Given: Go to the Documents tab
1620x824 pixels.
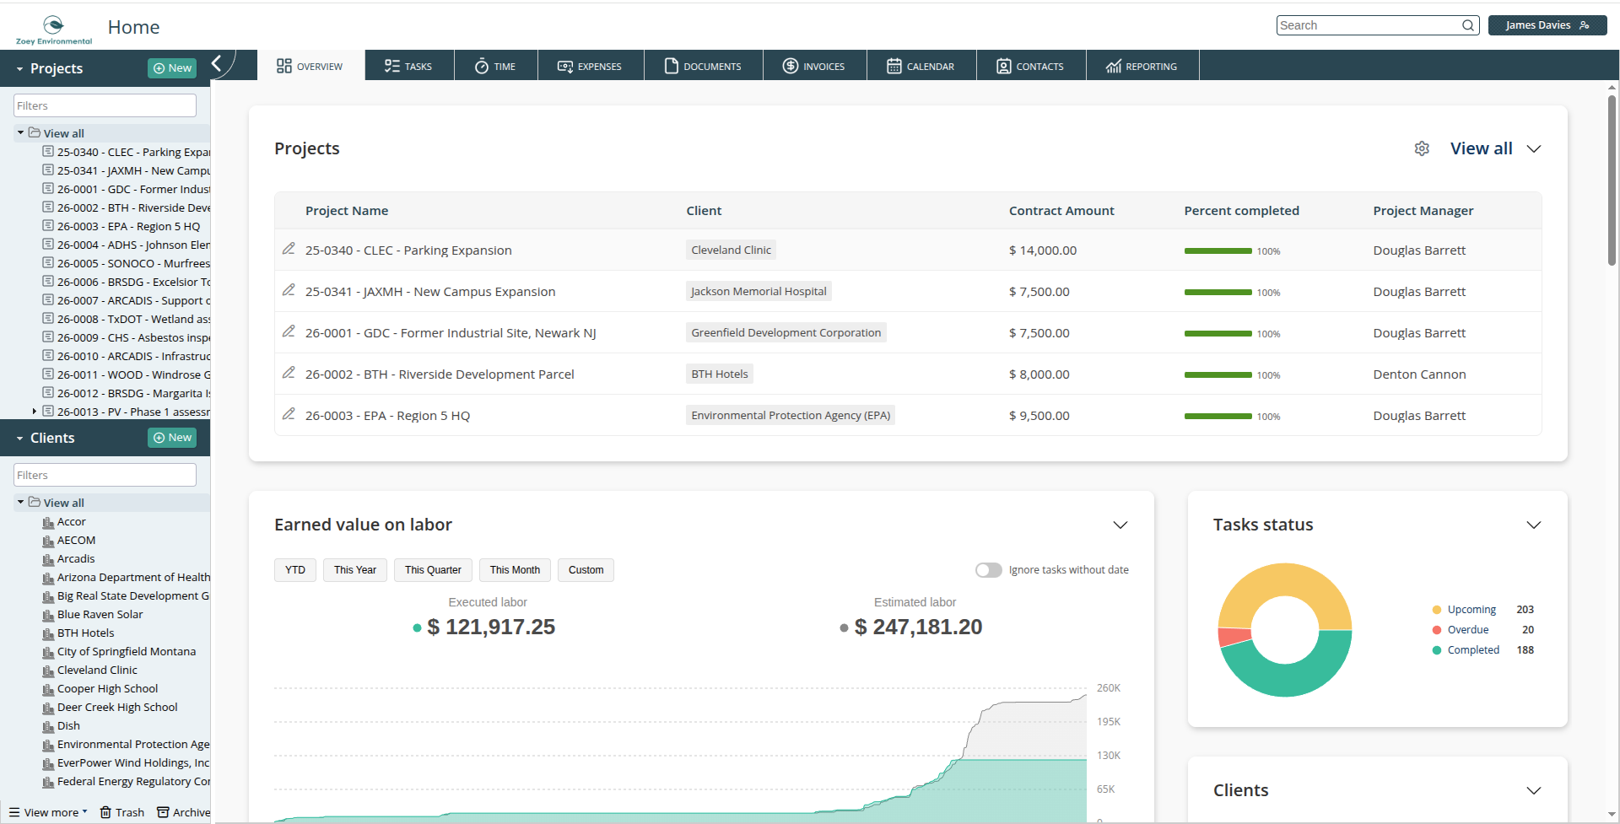Looking at the screenshot, I should 704,66.
